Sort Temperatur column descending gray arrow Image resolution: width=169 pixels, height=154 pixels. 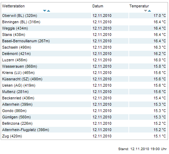click(145, 11)
